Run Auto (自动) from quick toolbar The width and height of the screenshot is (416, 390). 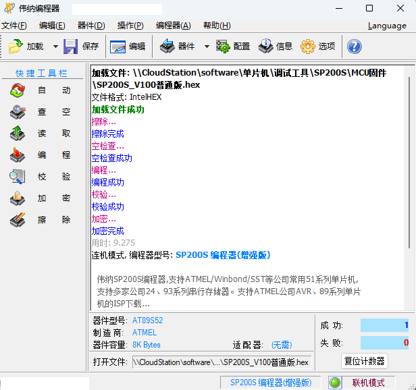(18, 90)
